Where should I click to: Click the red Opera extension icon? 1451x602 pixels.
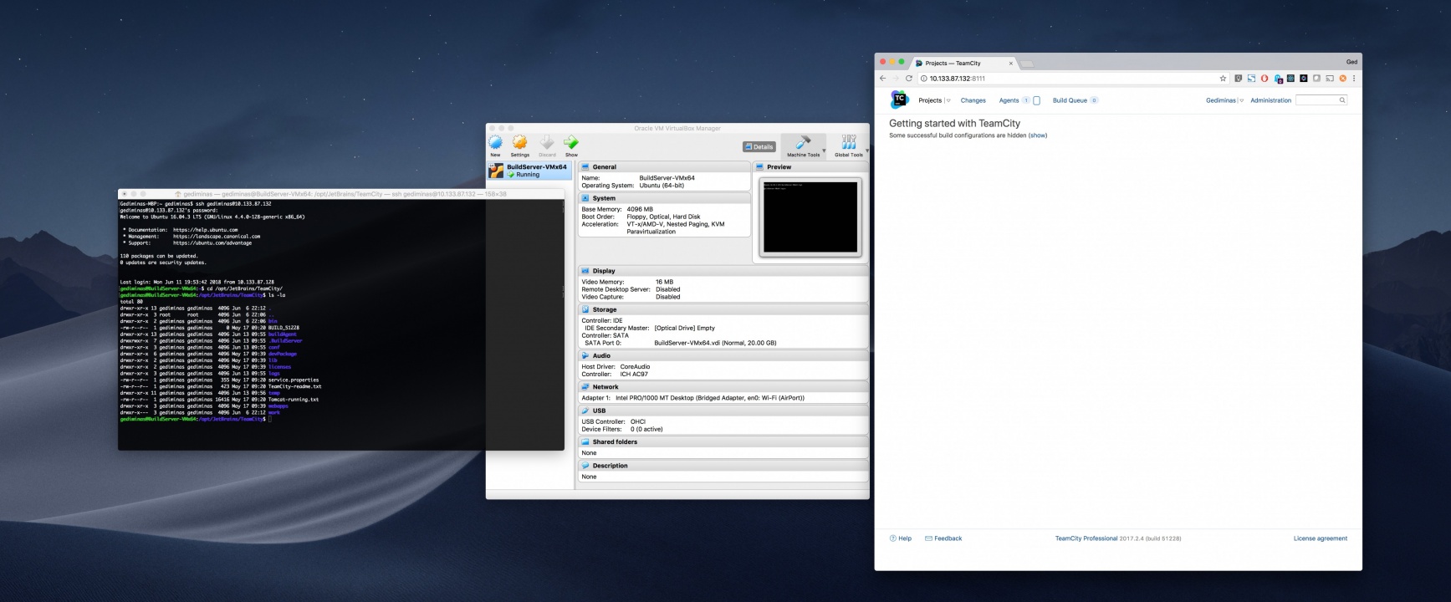pyautogui.click(x=1265, y=79)
